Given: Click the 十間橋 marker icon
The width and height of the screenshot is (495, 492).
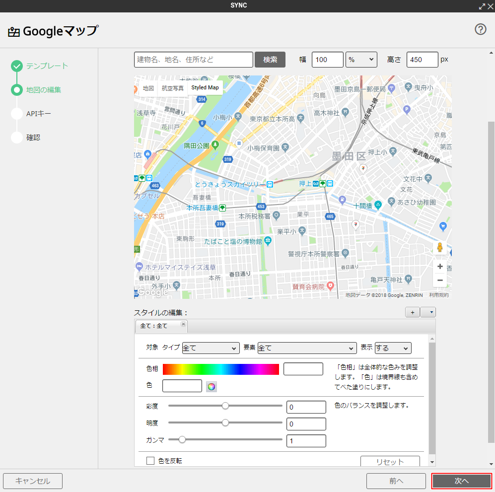Looking at the screenshot, I should click(x=378, y=205).
